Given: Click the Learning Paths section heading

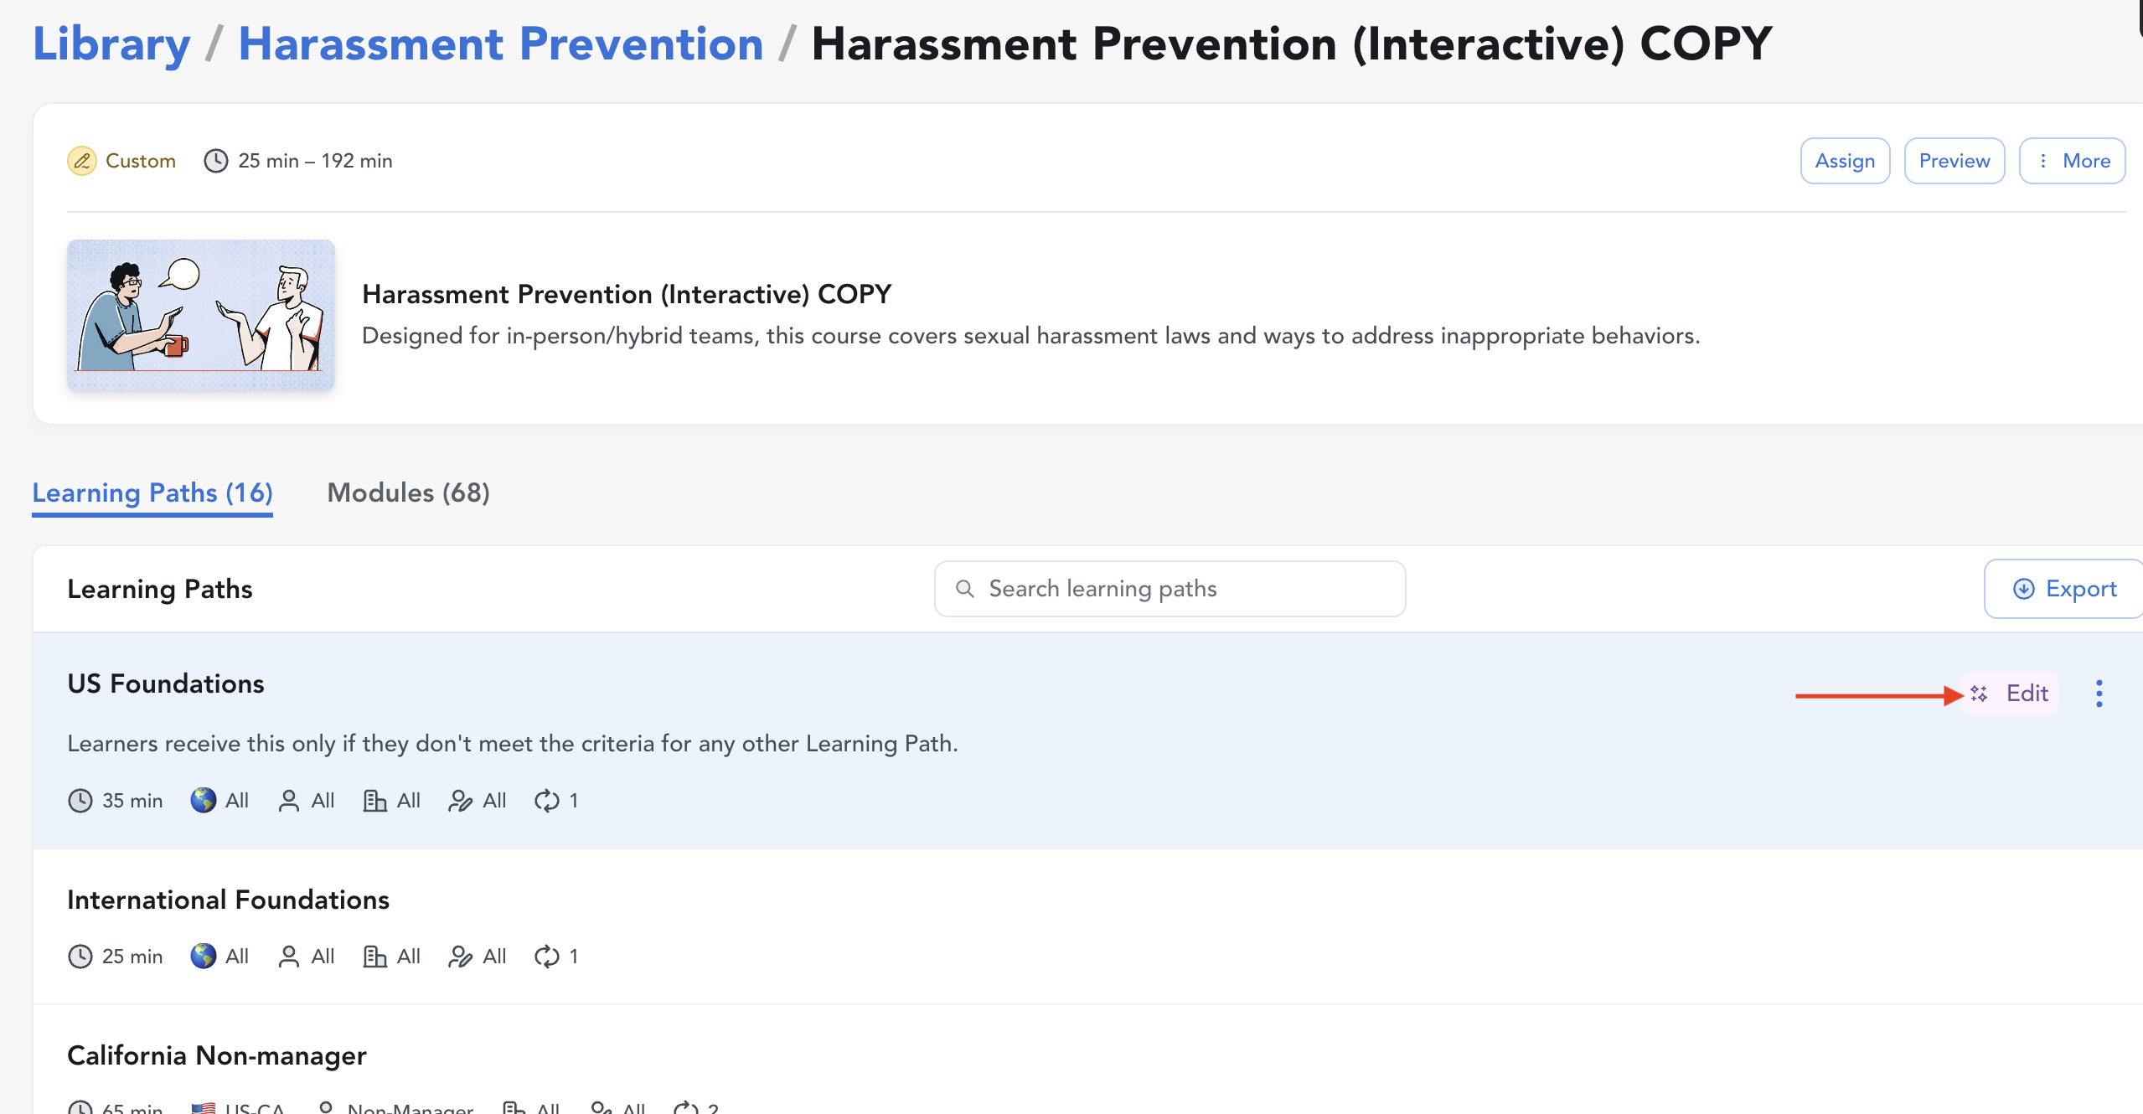Looking at the screenshot, I should tap(159, 590).
